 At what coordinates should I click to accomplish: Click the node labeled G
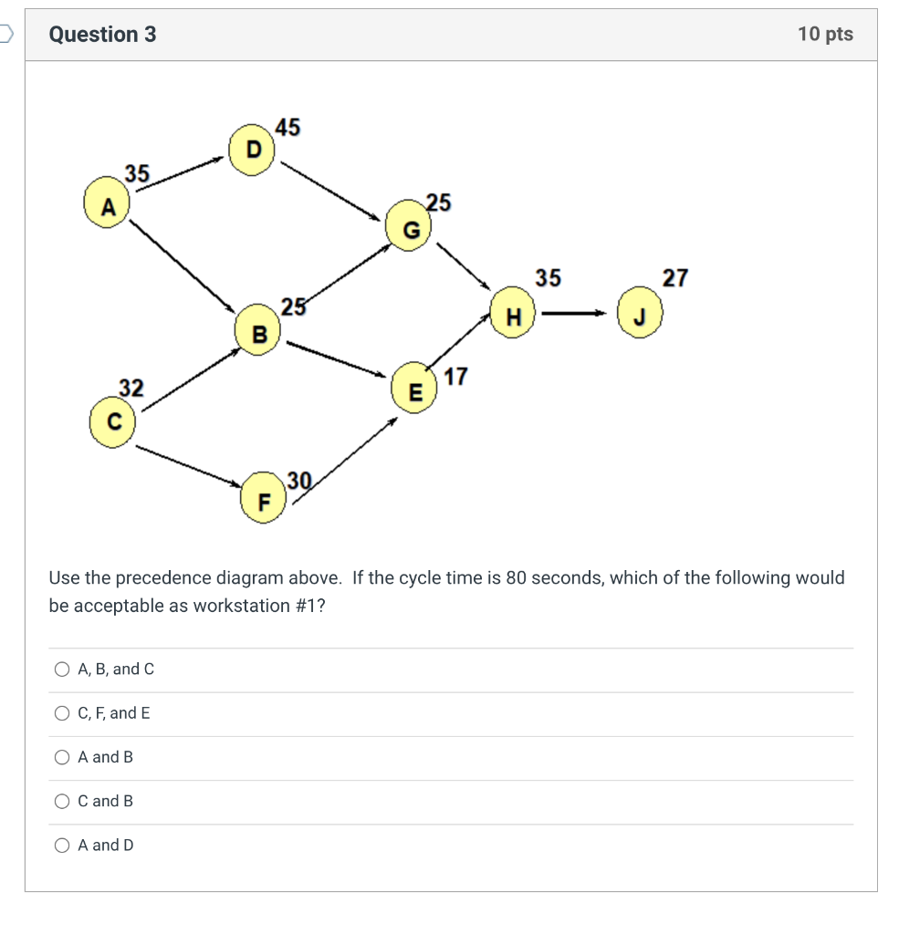click(409, 230)
